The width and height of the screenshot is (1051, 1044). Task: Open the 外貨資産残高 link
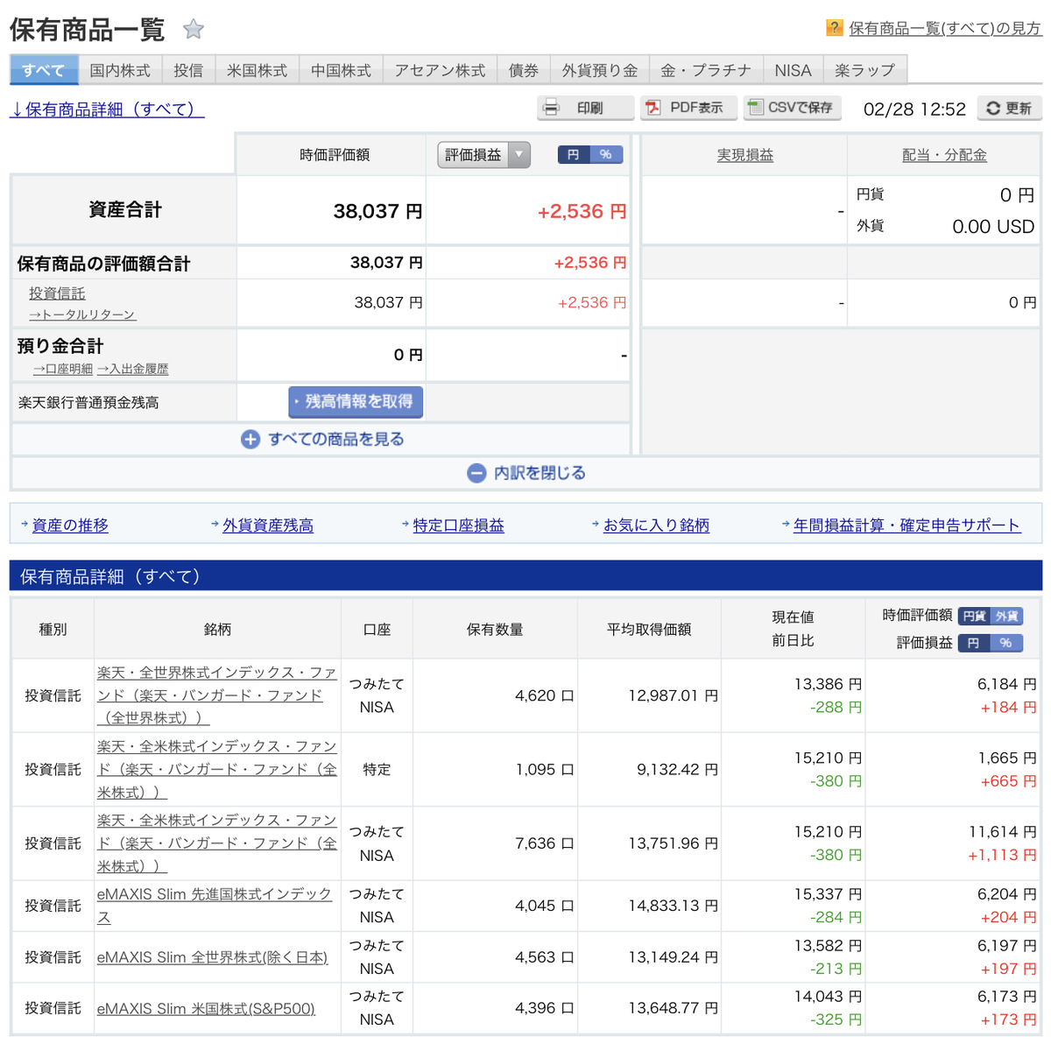[x=267, y=526]
